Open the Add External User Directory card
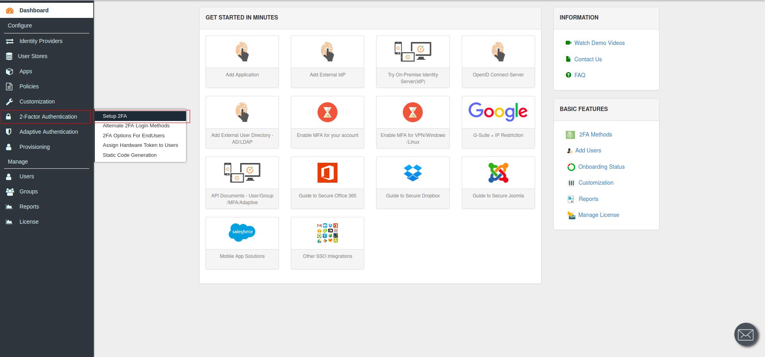 [x=242, y=122]
